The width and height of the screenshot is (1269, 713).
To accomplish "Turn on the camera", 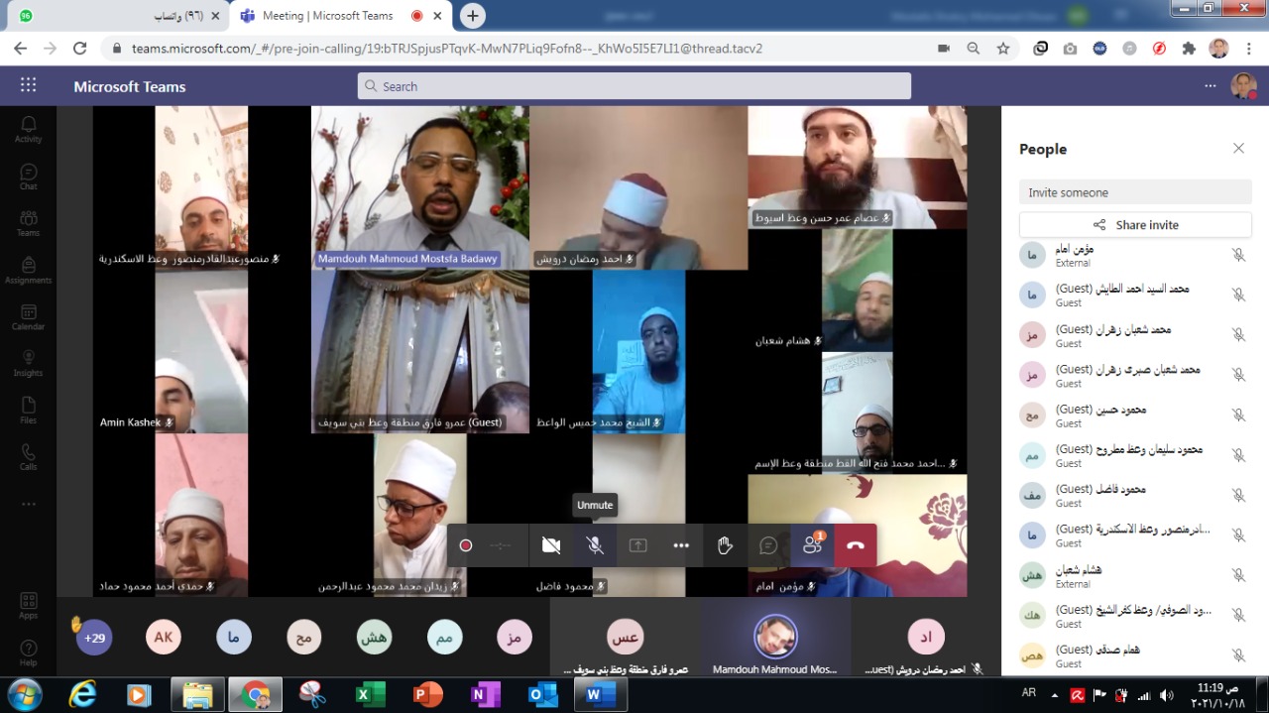I will [551, 545].
